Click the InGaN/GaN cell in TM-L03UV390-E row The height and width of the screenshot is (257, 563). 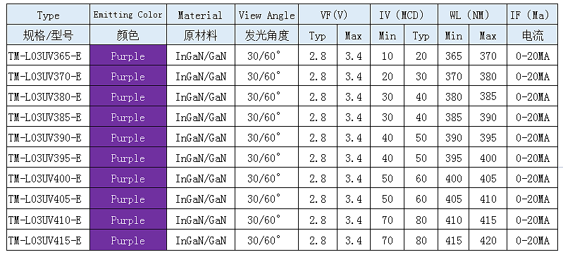pyautogui.click(x=201, y=137)
